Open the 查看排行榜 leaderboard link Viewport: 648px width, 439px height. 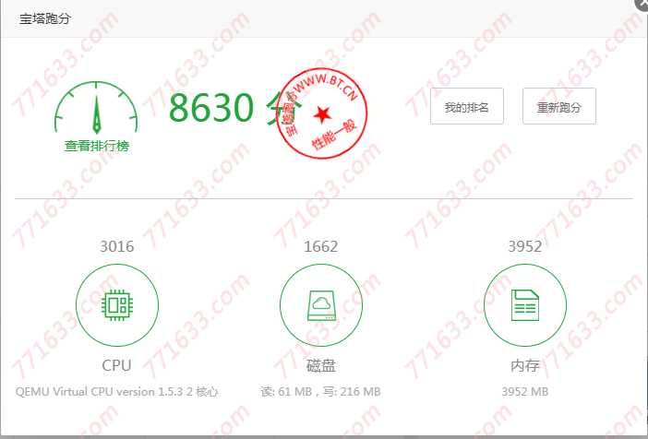point(97,146)
